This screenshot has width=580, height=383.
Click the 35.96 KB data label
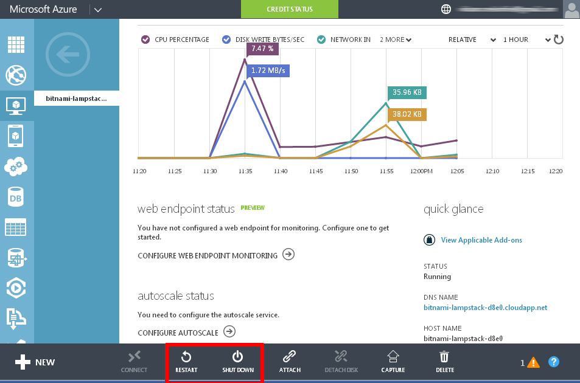(x=407, y=92)
